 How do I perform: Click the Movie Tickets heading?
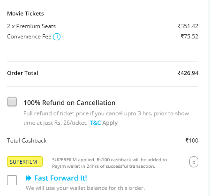tap(25, 14)
